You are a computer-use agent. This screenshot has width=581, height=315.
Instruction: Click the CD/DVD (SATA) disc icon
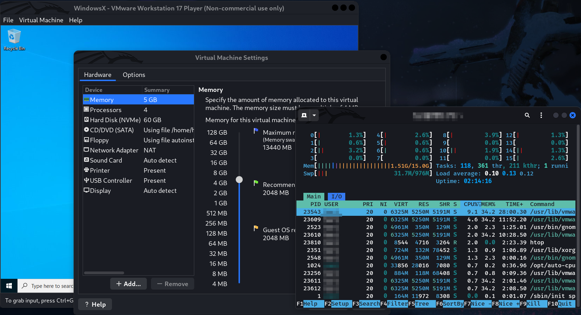point(86,129)
